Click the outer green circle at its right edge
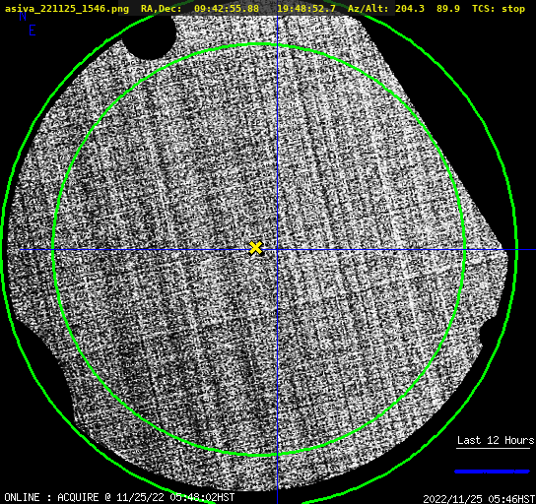Image resolution: width=536 pixels, height=504 pixels. [516, 250]
